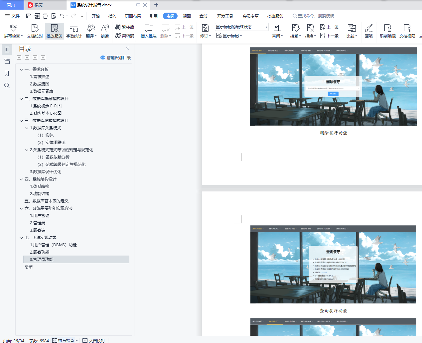Switch to the outline/目录 sidebar panel icon
This screenshot has height=343, width=422.
click(x=7, y=50)
